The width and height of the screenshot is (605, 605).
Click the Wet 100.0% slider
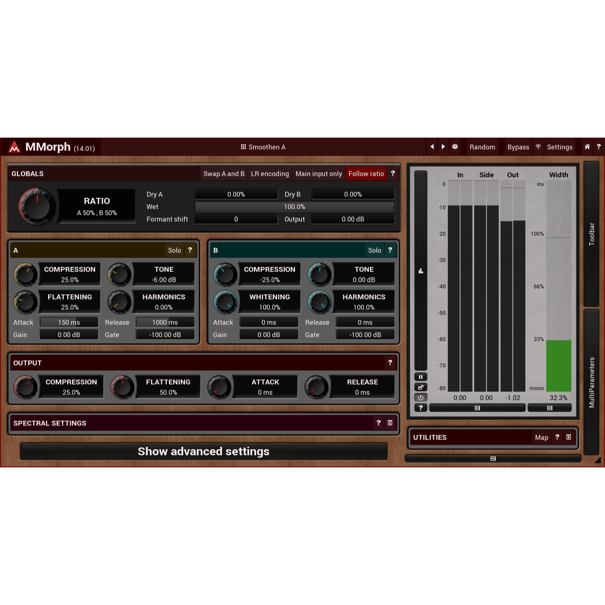pos(294,207)
